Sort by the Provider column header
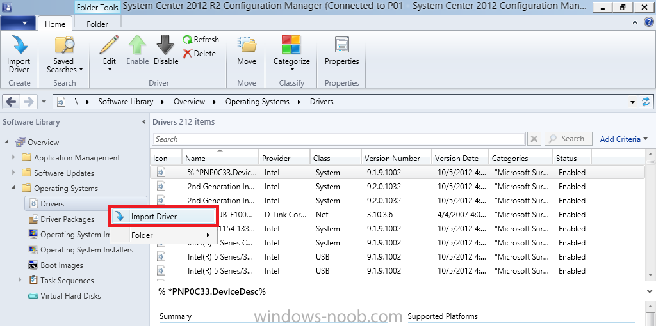This screenshot has height=326, width=656. [284, 158]
